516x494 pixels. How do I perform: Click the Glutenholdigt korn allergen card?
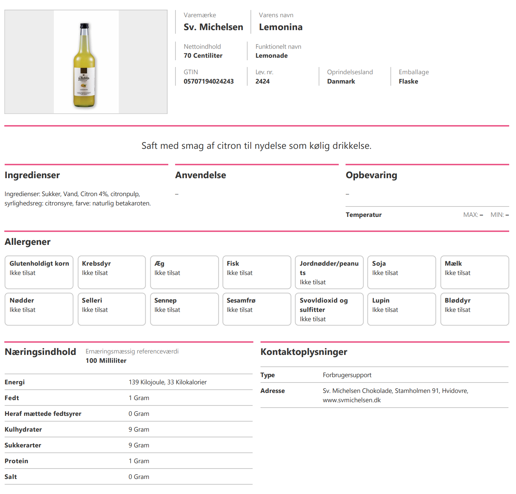pyautogui.click(x=39, y=272)
